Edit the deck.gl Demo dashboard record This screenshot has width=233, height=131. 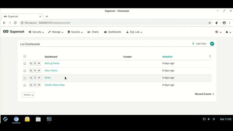35,63
